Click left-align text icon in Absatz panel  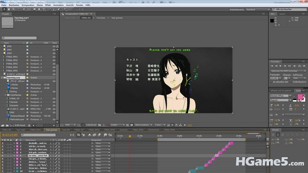coord(273,135)
